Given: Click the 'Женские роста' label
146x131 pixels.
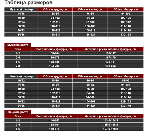Looking at the screenshot, I should click(x=18, y=112).
